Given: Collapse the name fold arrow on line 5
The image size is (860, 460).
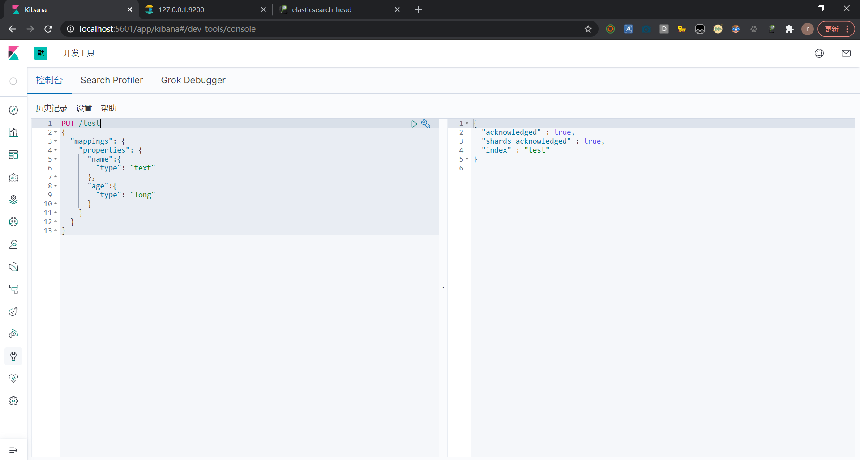Looking at the screenshot, I should [56, 159].
